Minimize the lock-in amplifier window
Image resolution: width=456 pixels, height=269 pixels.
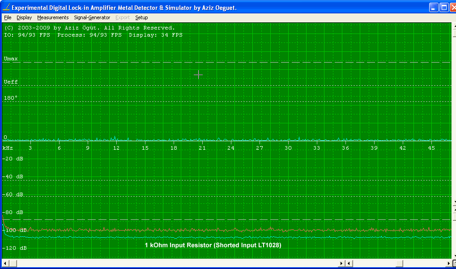(x=434, y=8)
